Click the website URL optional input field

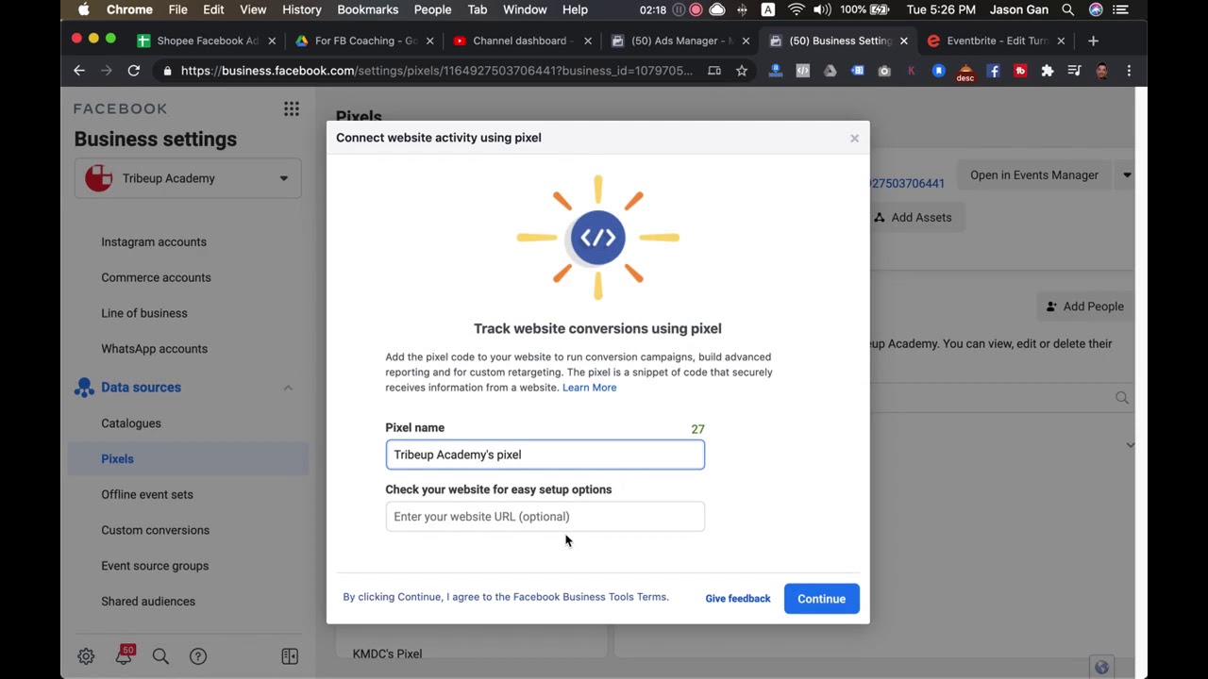pos(545,517)
